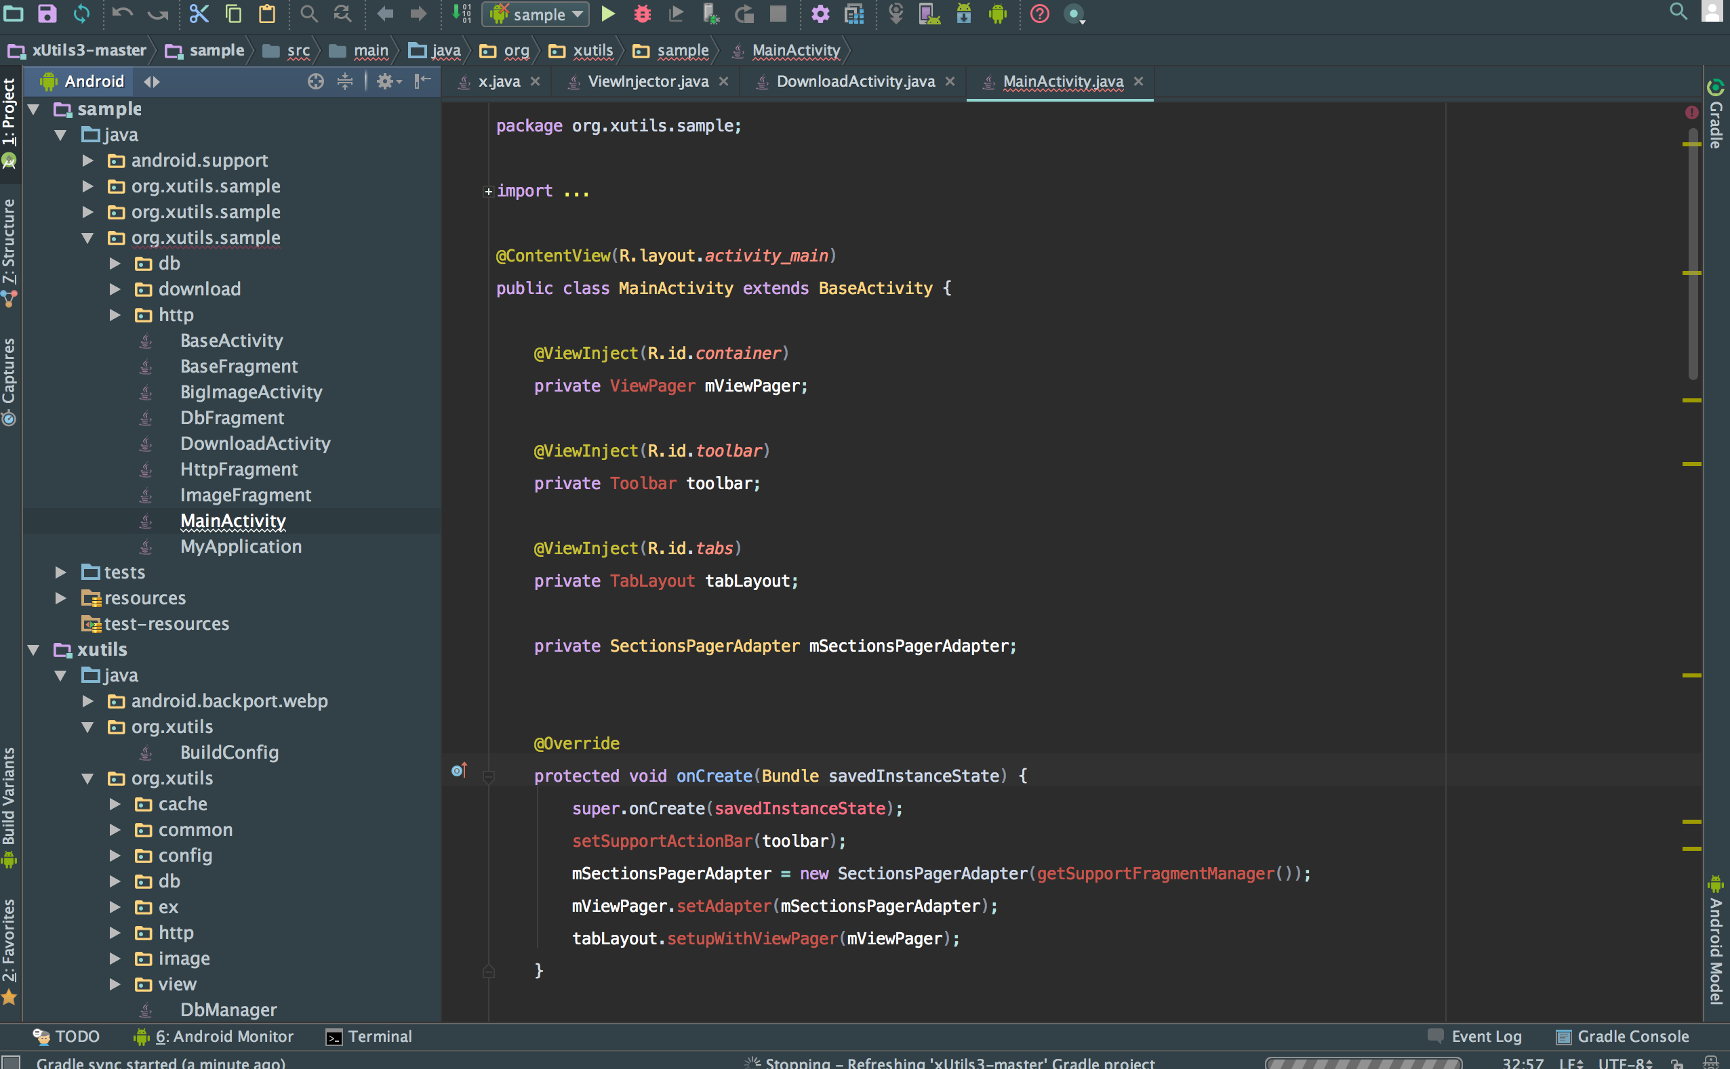The width and height of the screenshot is (1730, 1069).
Task: Click the Search Everywhere magnifier at top right
Action: (x=1678, y=12)
